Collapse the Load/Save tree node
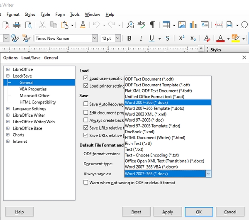Image resolution: width=249 pixels, height=220 pixels. tap(8, 76)
